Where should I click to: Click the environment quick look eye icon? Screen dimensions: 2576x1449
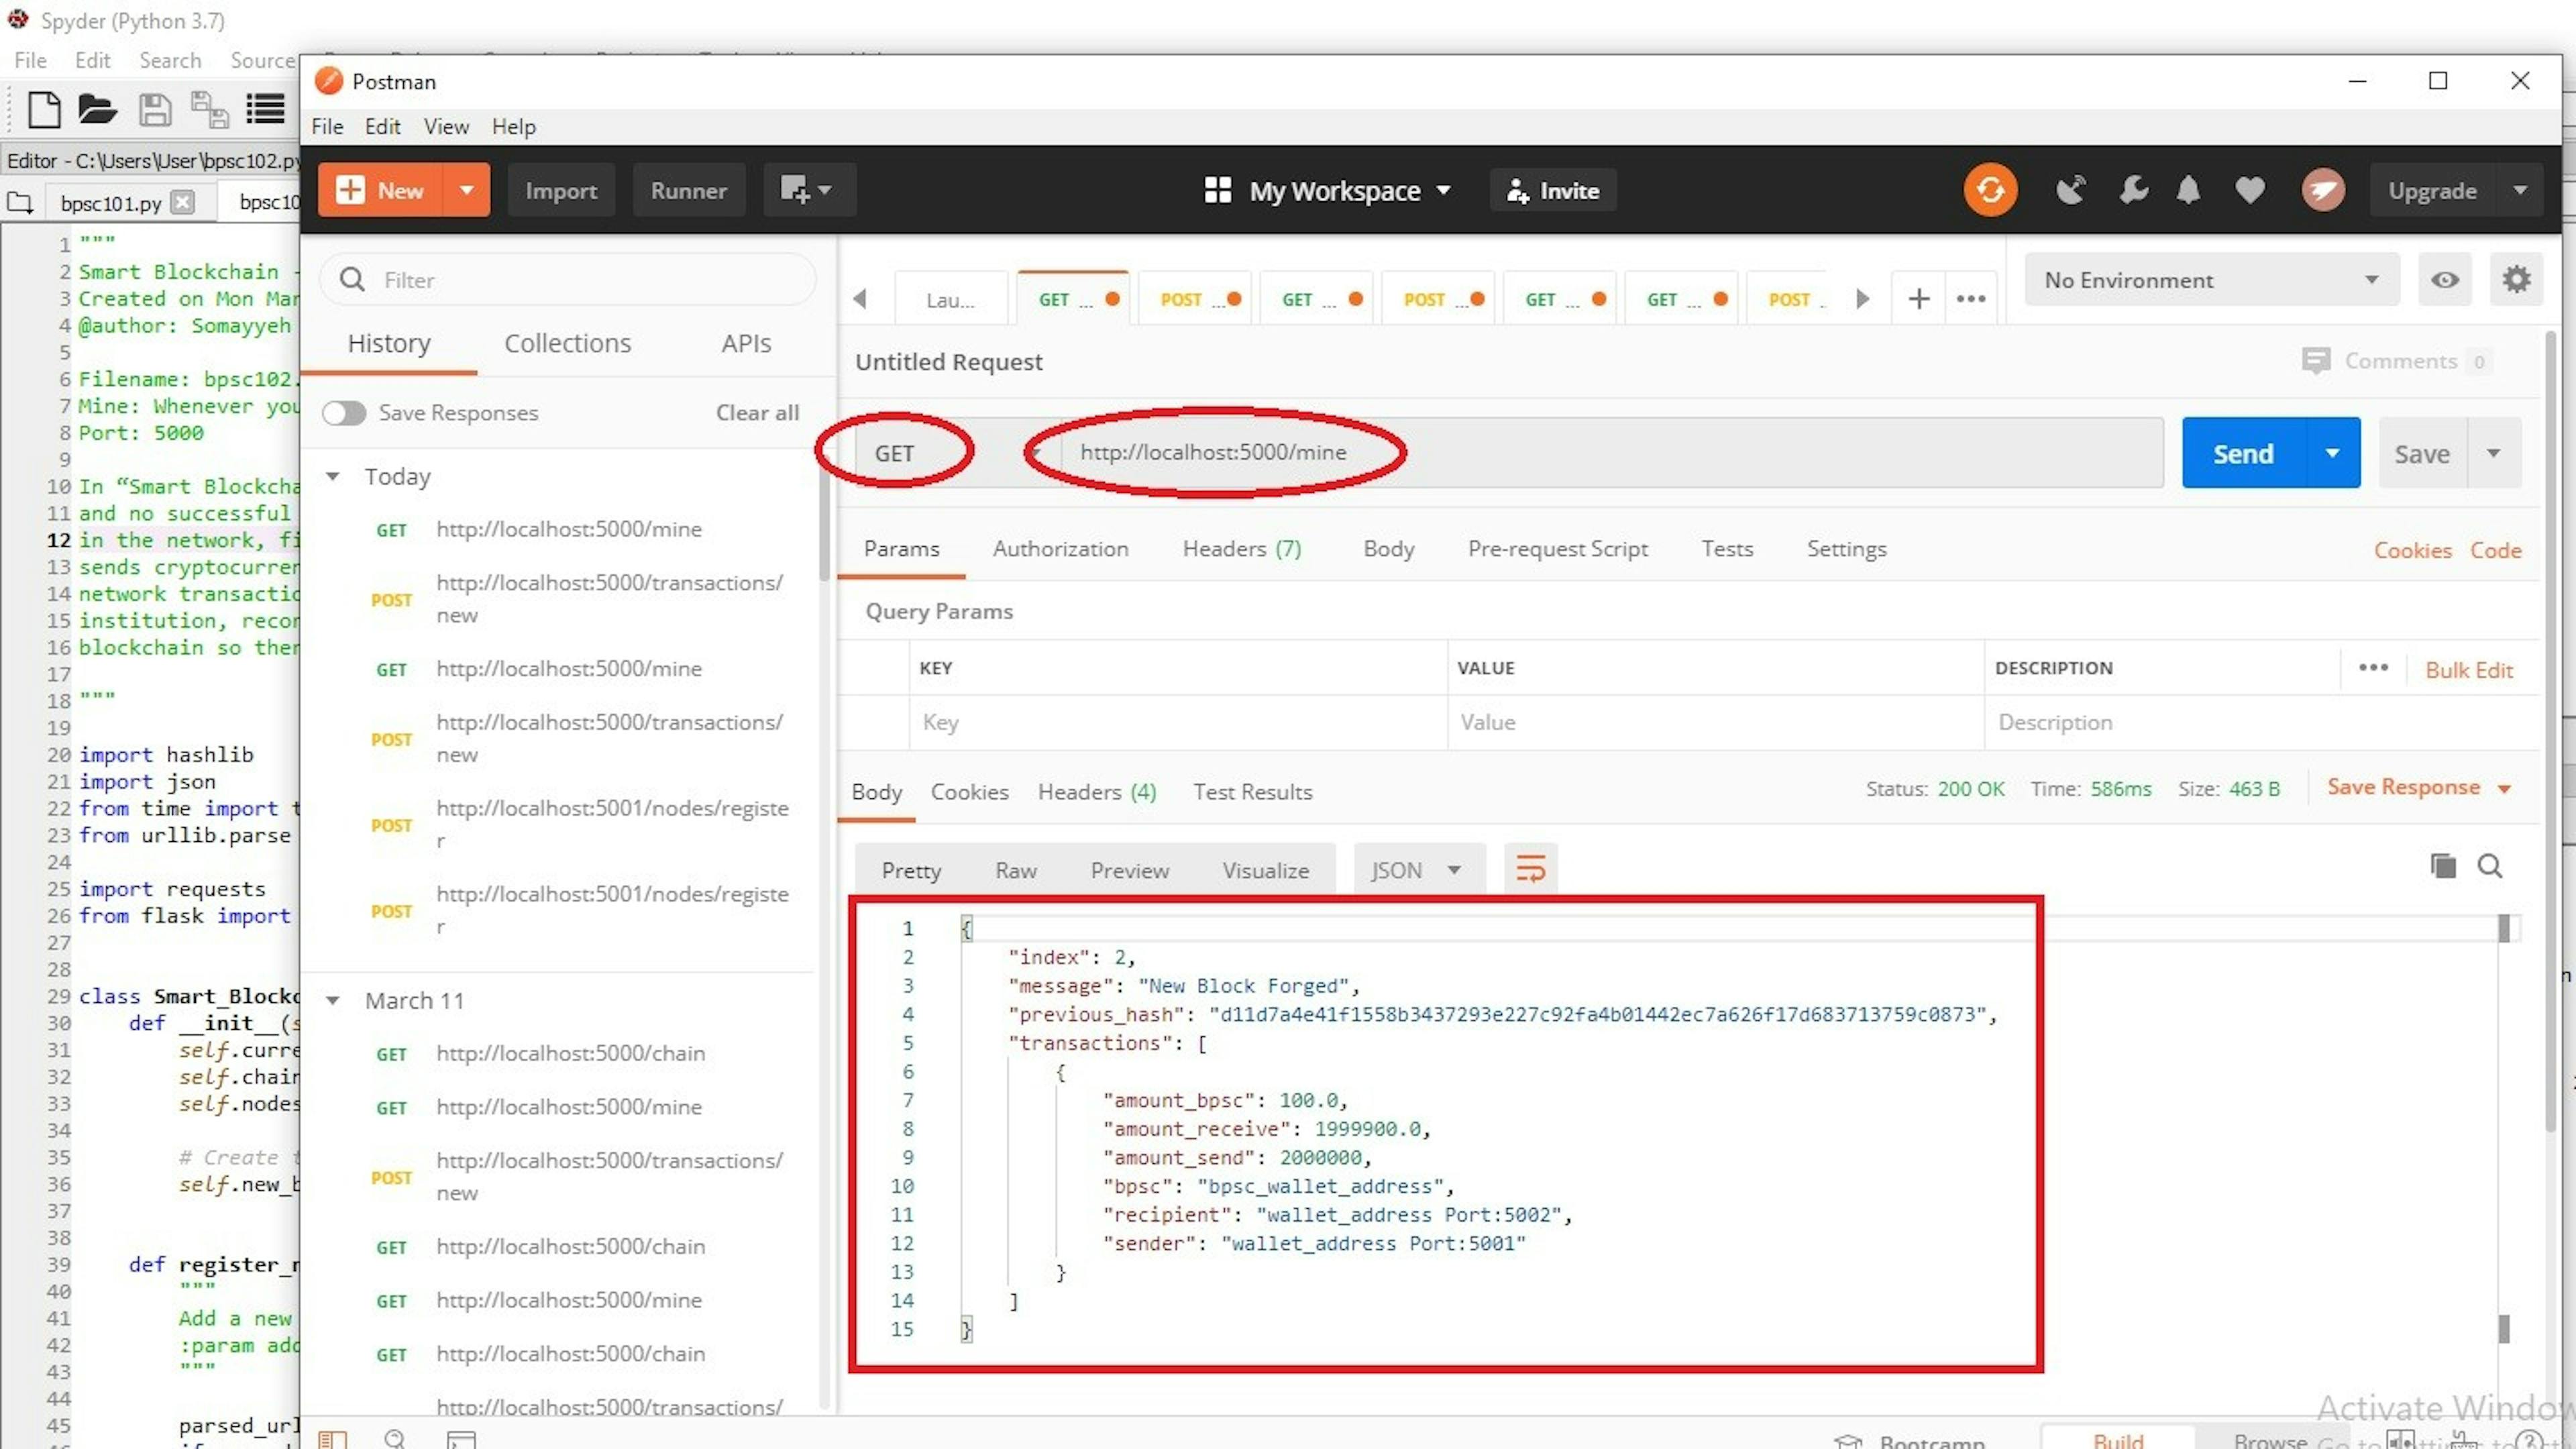(2445, 280)
